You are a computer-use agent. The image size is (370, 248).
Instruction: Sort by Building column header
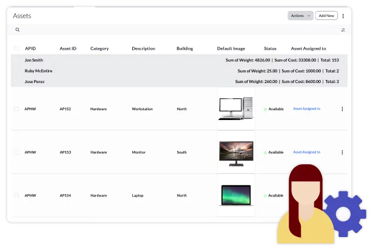coord(185,49)
